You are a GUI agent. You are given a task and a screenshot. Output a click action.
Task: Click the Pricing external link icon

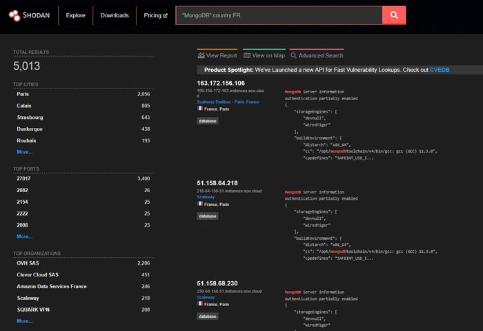coord(165,15)
